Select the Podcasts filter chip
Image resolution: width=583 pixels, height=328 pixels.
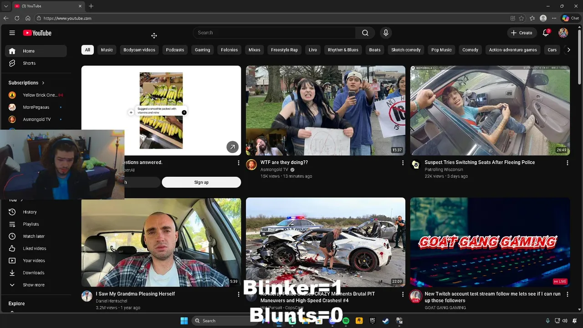pyautogui.click(x=175, y=50)
